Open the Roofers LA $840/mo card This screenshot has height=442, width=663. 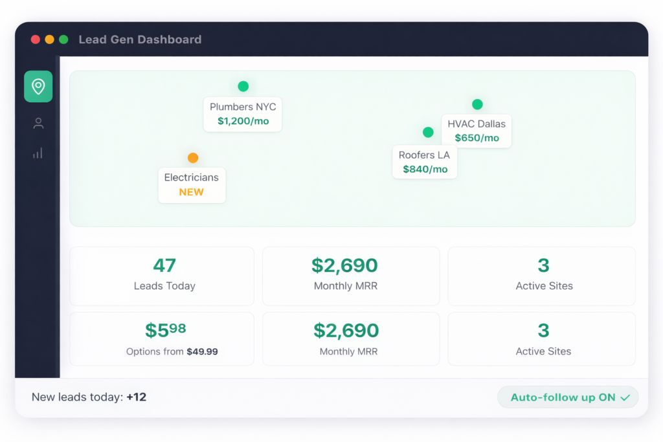pos(425,162)
